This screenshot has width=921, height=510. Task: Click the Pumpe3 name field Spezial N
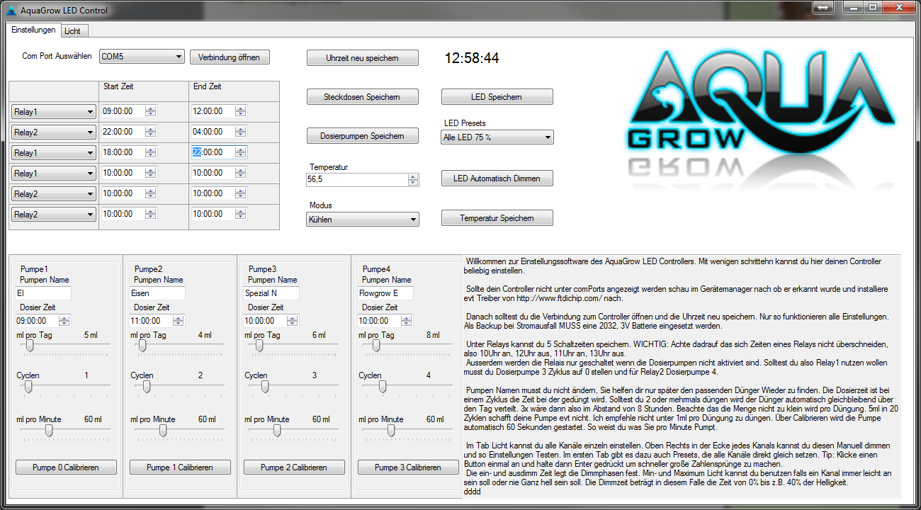[271, 293]
